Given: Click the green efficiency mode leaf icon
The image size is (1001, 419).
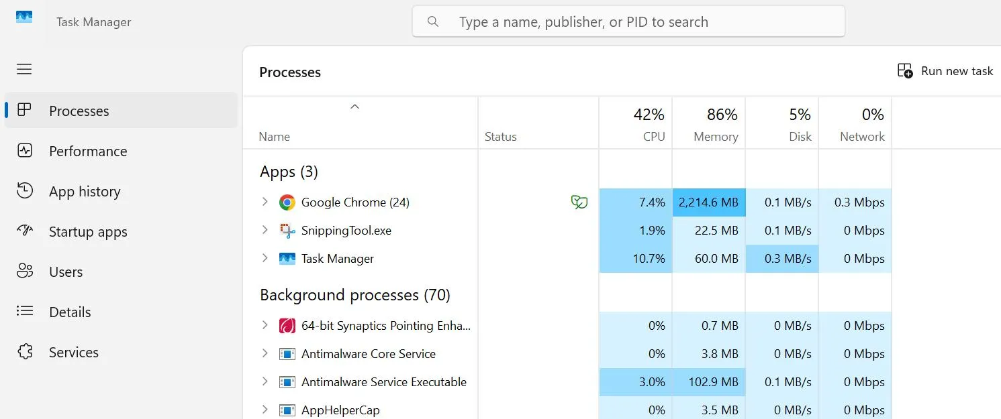Looking at the screenshot, I should [x=579, y=202].
